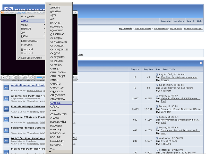Open the Neuer Server für das Forum topic
This screenshot has width=206, height=154.
177,88
